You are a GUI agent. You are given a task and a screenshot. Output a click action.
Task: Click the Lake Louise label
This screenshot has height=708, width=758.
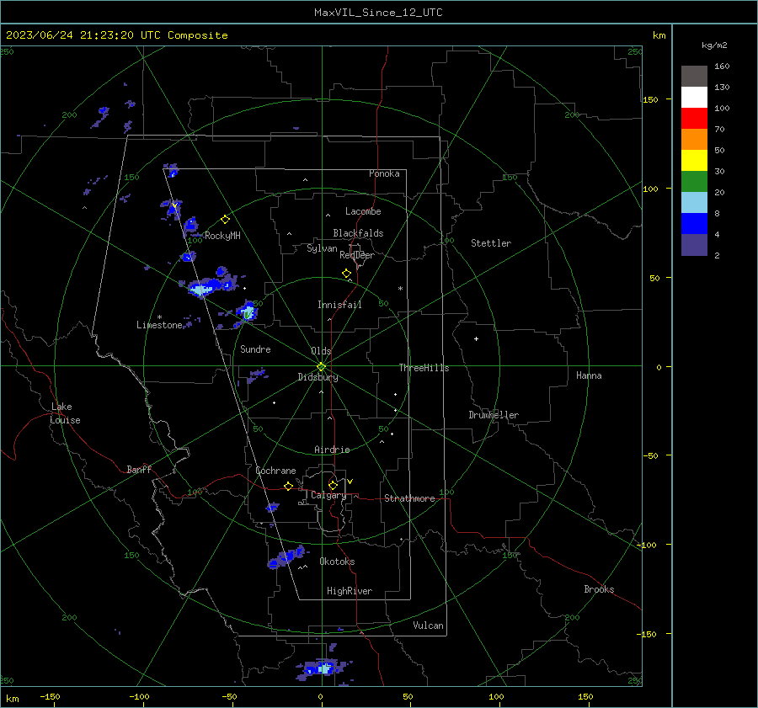(x=65, y=413)
